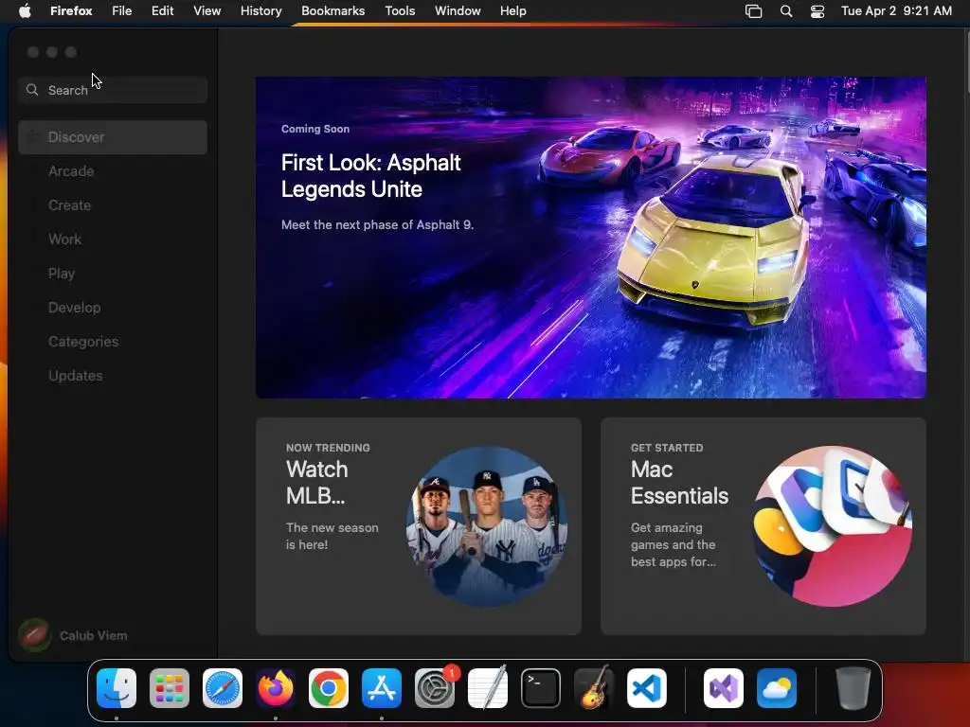The height and width of the screenshot is (727, 970).
Task: Go to the Develop section
Action: click(x=113, y=308)
